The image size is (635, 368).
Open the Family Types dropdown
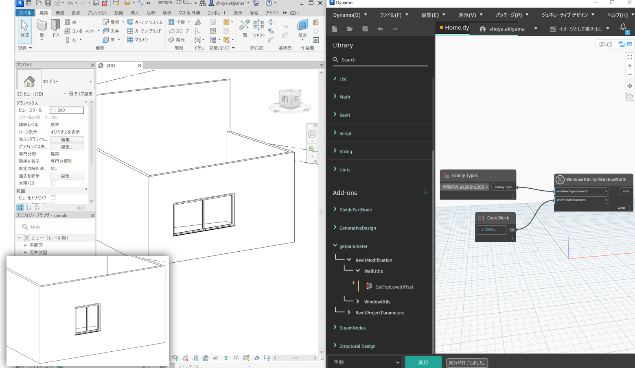pyautogui.click(x=465, y=187)
